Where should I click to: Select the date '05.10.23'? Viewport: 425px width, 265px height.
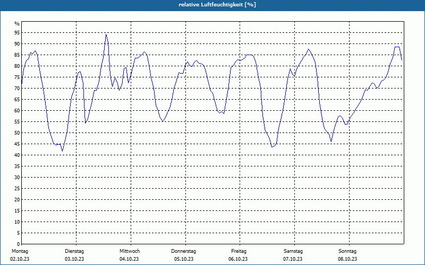pyautogui.click(x=184, y=259)
